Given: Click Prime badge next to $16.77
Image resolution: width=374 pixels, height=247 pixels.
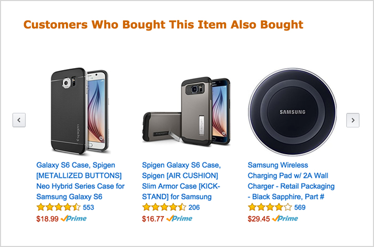Looking at the screenshot, I should (179, 218).
